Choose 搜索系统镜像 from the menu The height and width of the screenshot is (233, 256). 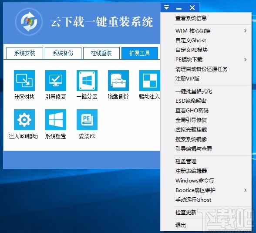tap(206, 139)
